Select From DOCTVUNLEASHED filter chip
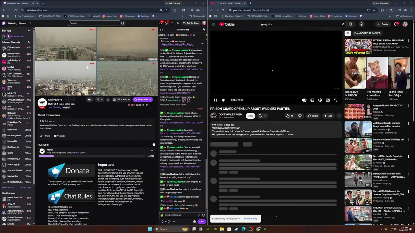This screenshot has height=233, width=415. click(367, 33)
